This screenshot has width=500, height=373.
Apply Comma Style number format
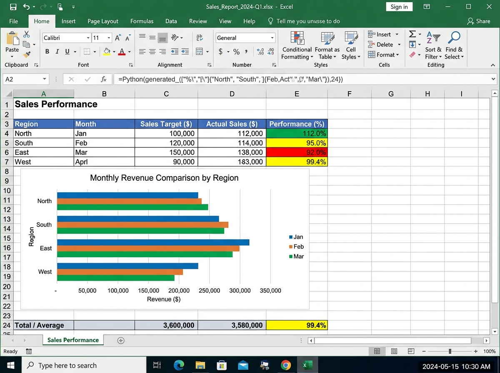247,52
